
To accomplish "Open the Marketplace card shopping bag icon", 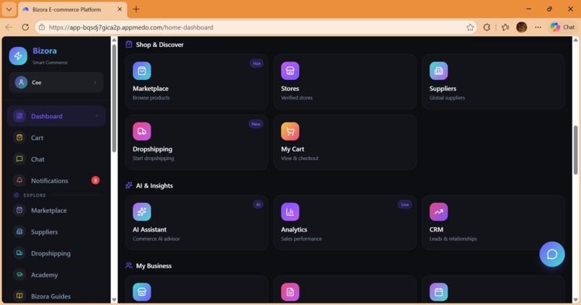I will click(142, 71).
